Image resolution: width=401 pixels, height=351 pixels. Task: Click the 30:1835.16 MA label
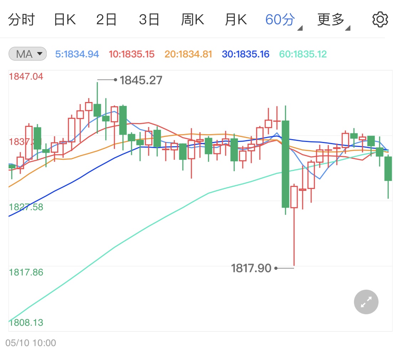tap(245, 54)
